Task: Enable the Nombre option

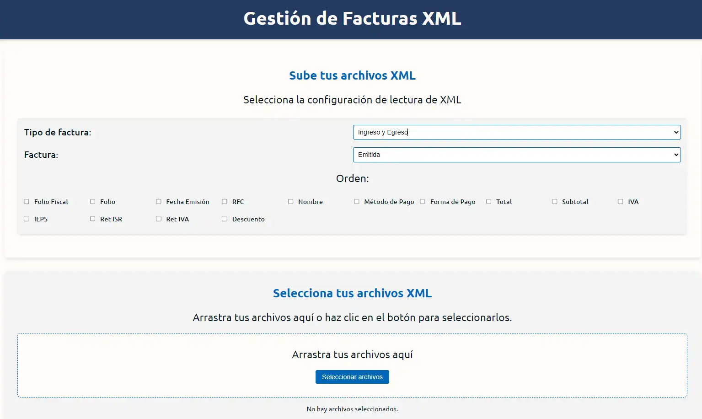Action: [x=290, y=201]
